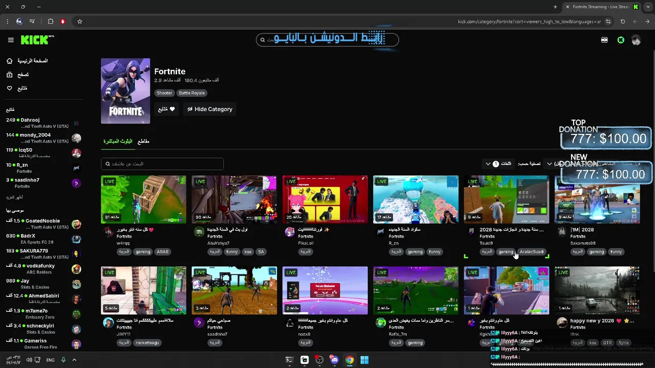The image size is (655, 368).
Task: Select Syria tag on happy new y 2028 stream
Action: coord(623,343)
